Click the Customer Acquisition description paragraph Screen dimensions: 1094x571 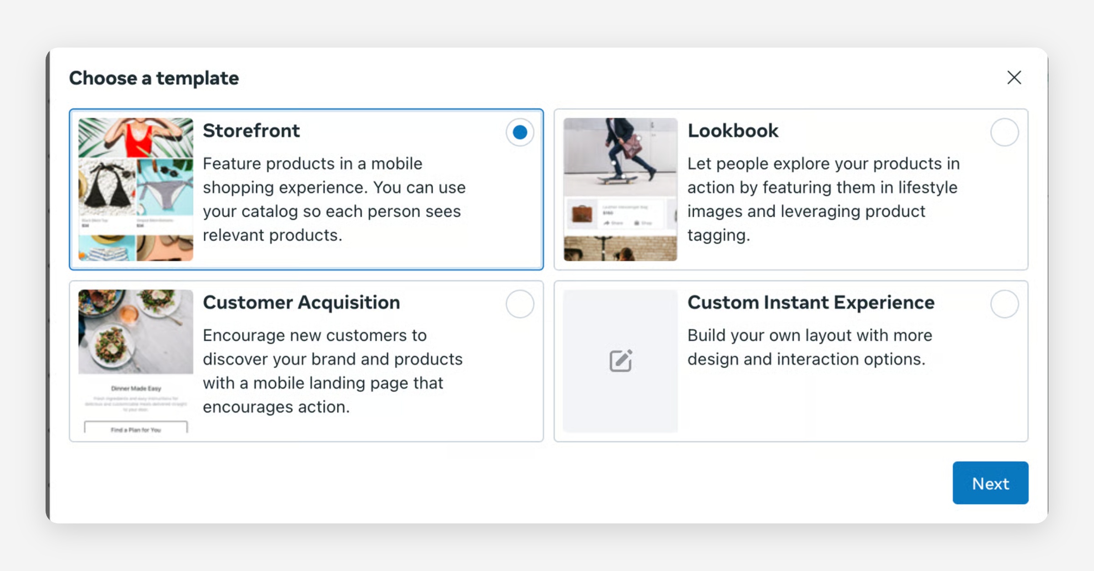pos(332,371)
